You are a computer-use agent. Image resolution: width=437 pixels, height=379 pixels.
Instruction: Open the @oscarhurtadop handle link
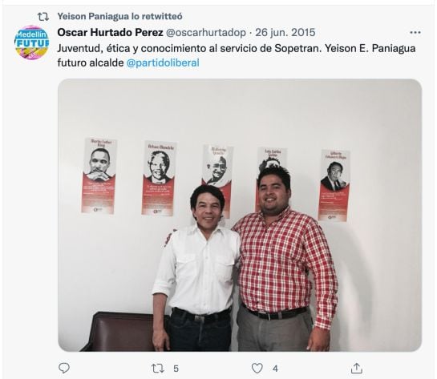[x=206, y=33]
